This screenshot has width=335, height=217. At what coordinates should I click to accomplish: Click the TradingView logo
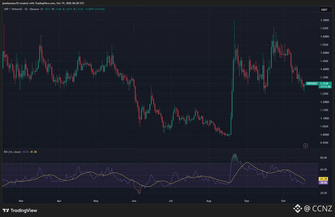[x=20, y=210]
